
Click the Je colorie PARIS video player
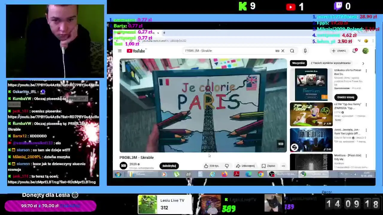pyautogui.click(x=203, y=105)
